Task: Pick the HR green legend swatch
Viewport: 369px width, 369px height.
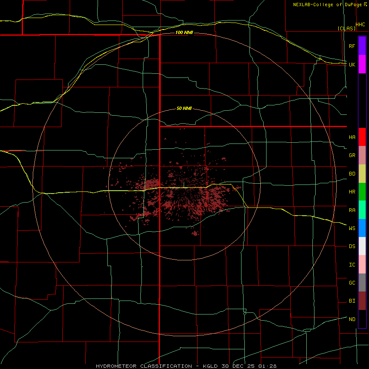Action: [362, 192]
